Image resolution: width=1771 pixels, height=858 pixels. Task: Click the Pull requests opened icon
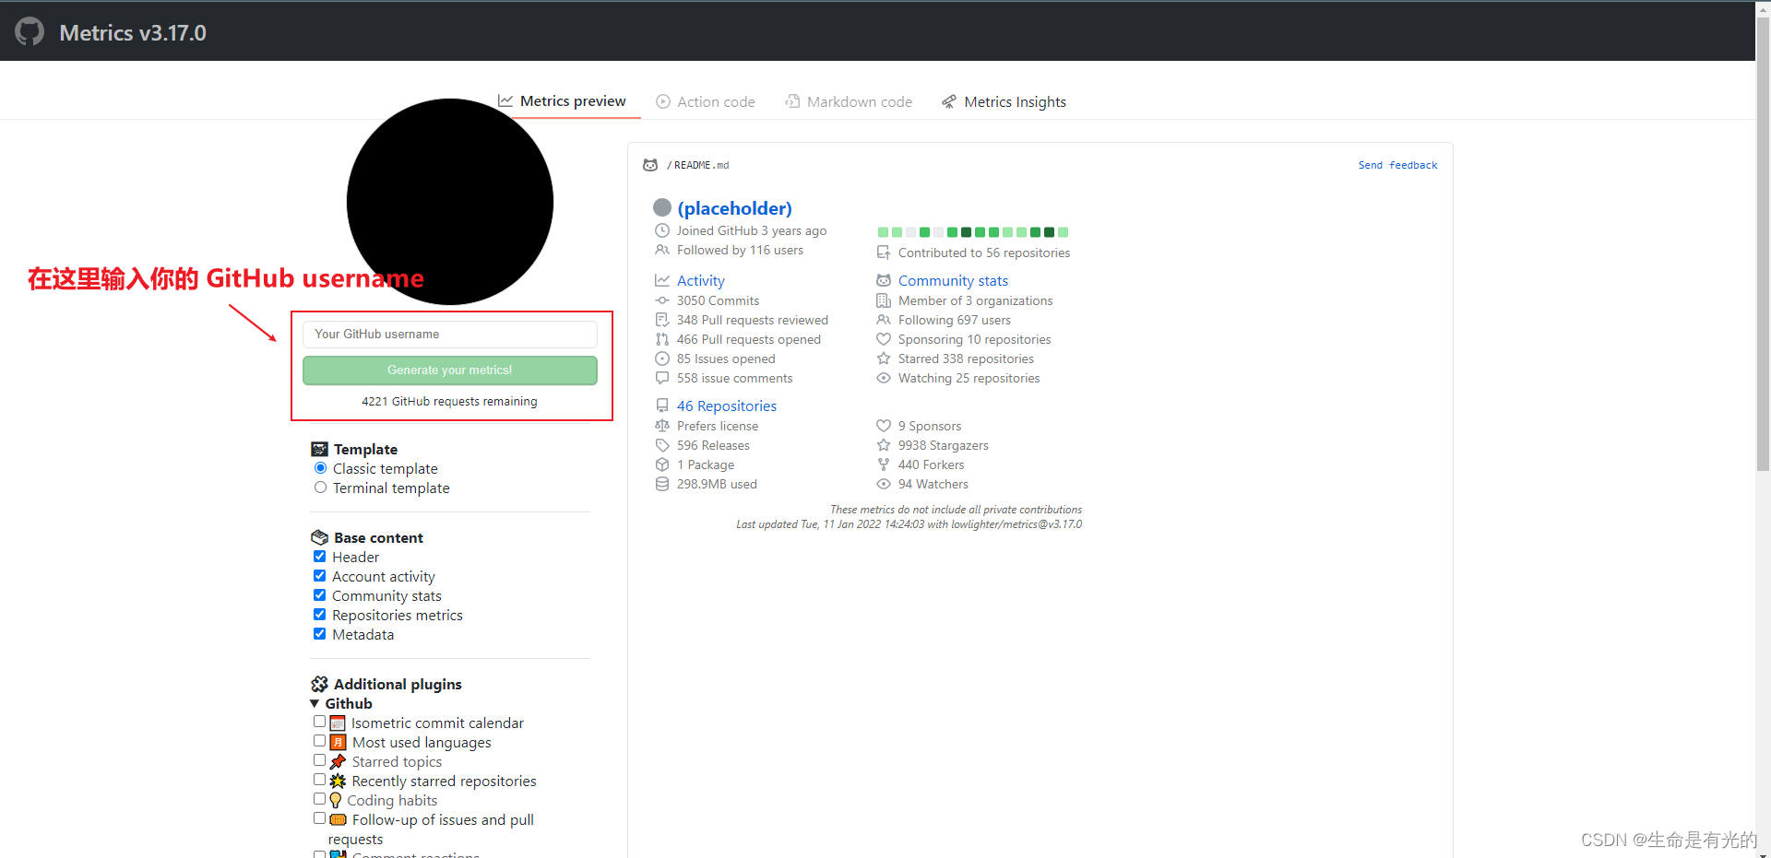click(662, 339)
